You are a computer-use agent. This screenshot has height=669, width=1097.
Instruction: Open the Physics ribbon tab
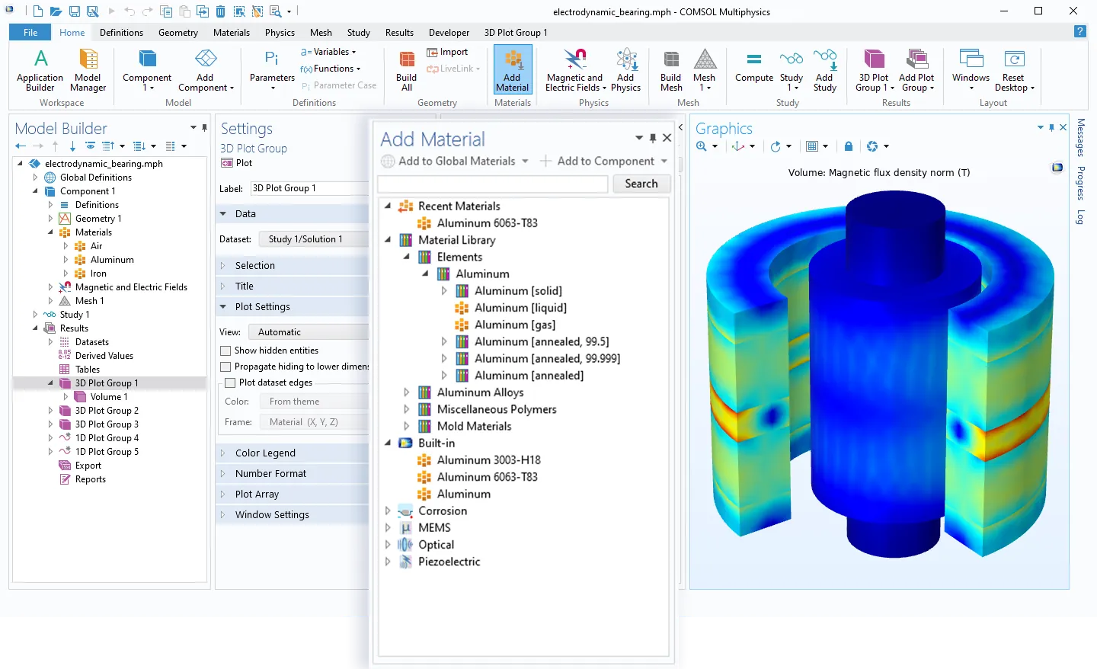pos(280,33)
